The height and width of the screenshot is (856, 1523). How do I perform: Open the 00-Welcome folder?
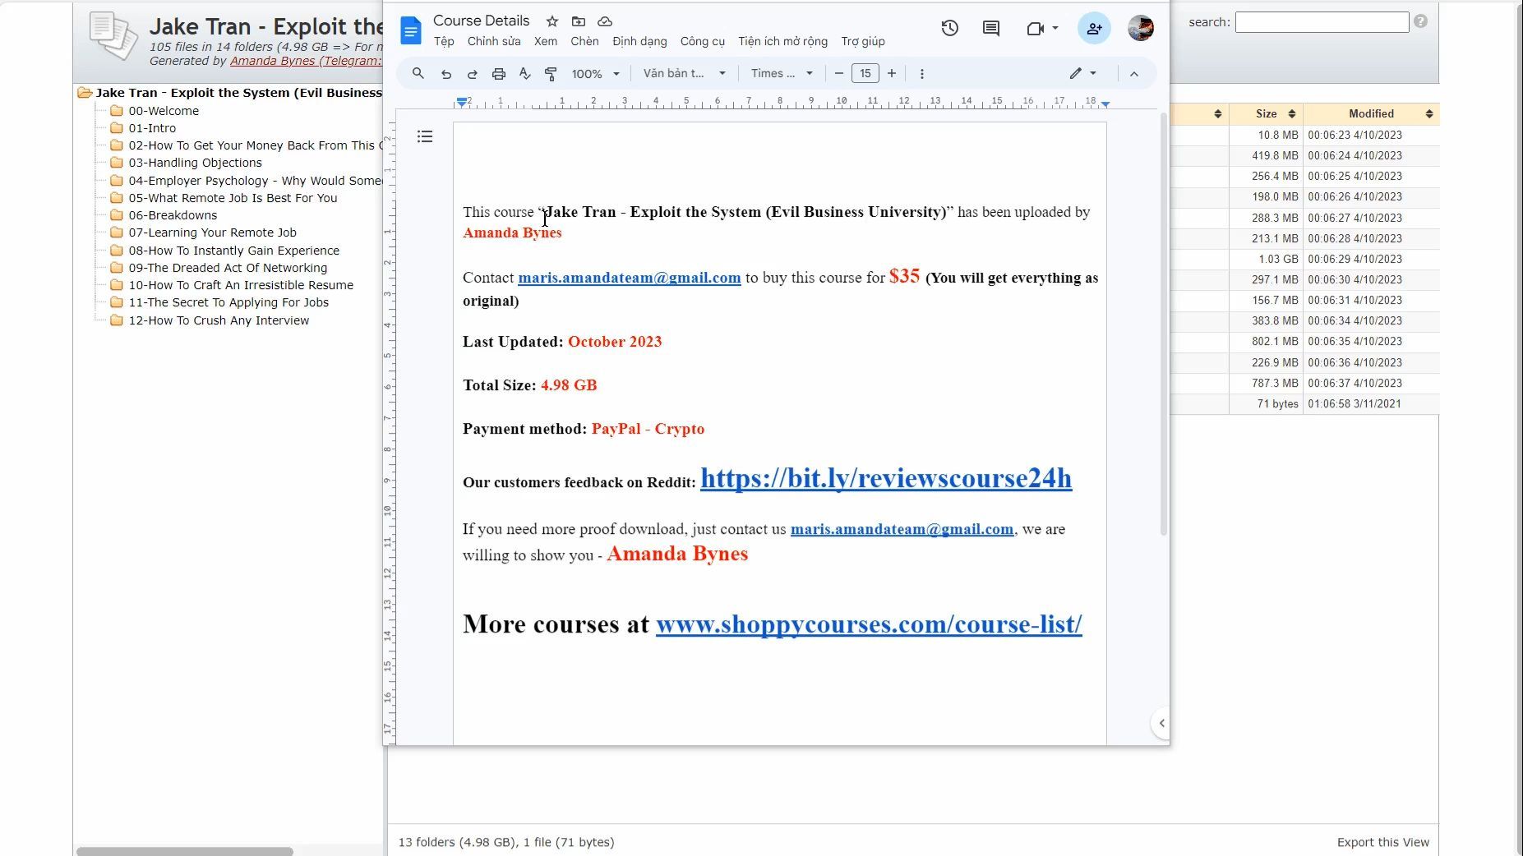[x=164, y=111]
